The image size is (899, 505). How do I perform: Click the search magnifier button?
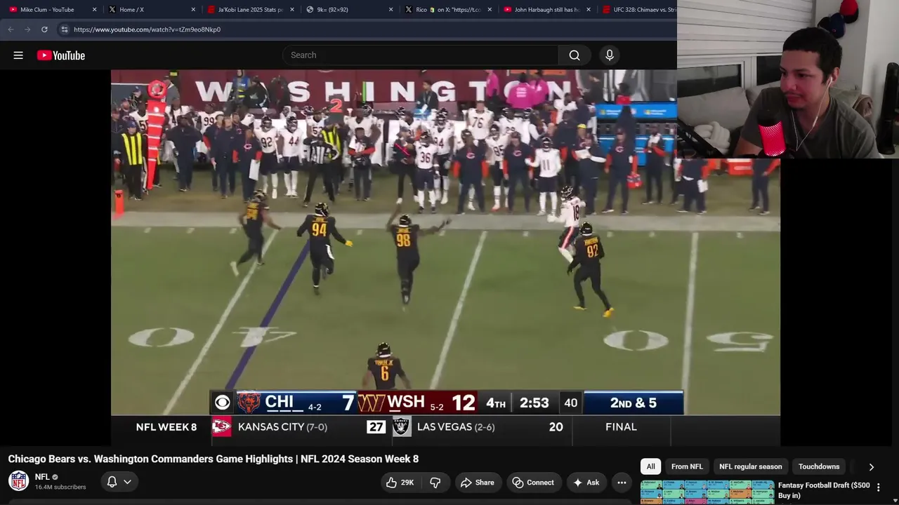coord(575,55)
